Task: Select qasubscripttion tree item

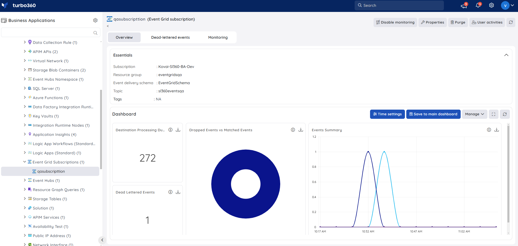Action: pos(50,171)
